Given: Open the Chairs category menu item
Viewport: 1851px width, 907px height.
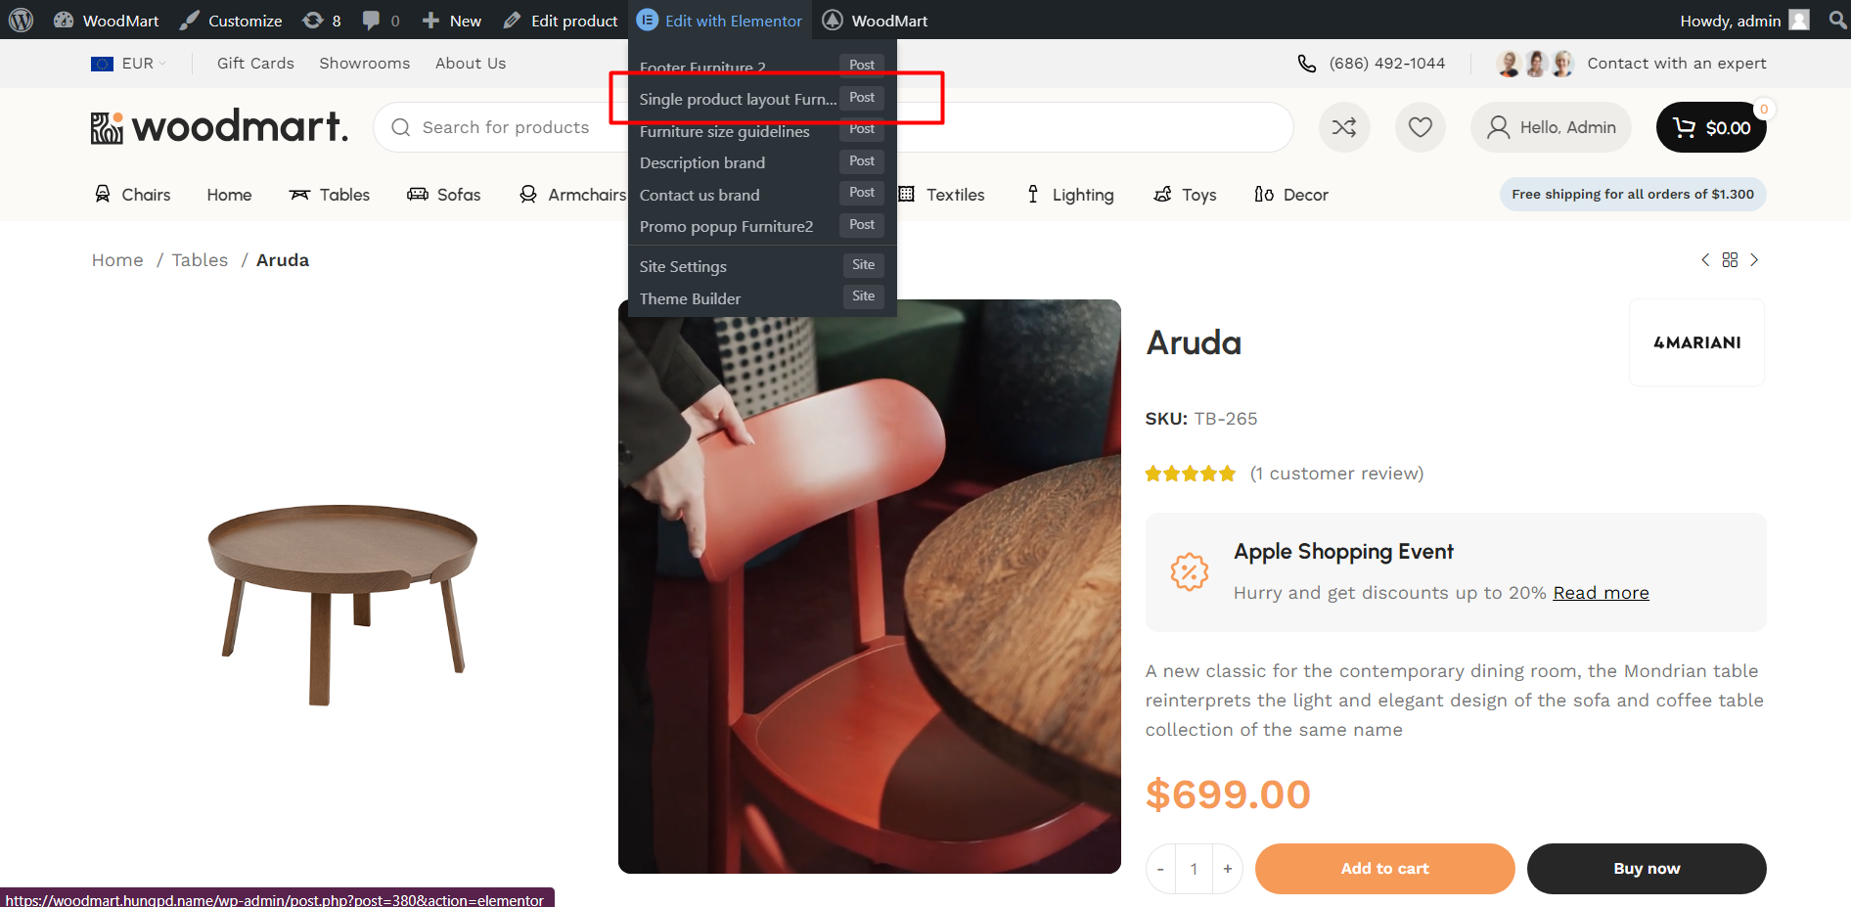Looking at the screenshot, I should click(x=132, y=195).
